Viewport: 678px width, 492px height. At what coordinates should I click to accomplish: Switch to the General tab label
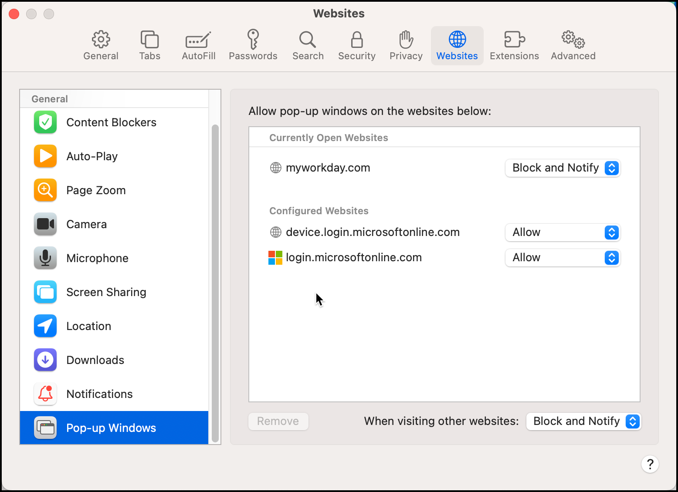101,56
